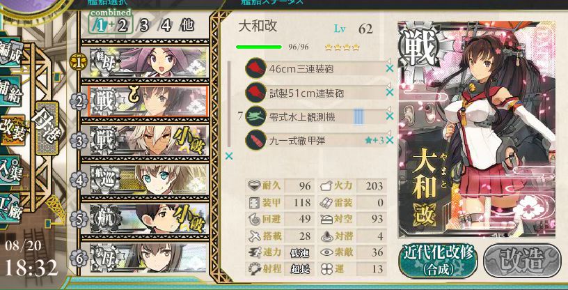Screen dimensions: 568x290
Task: Open the 編成 fleet composition menu icon
Action: tap(10, 52)
